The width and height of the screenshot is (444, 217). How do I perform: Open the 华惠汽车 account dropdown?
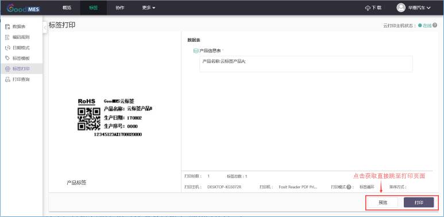(x=419, y=8)
